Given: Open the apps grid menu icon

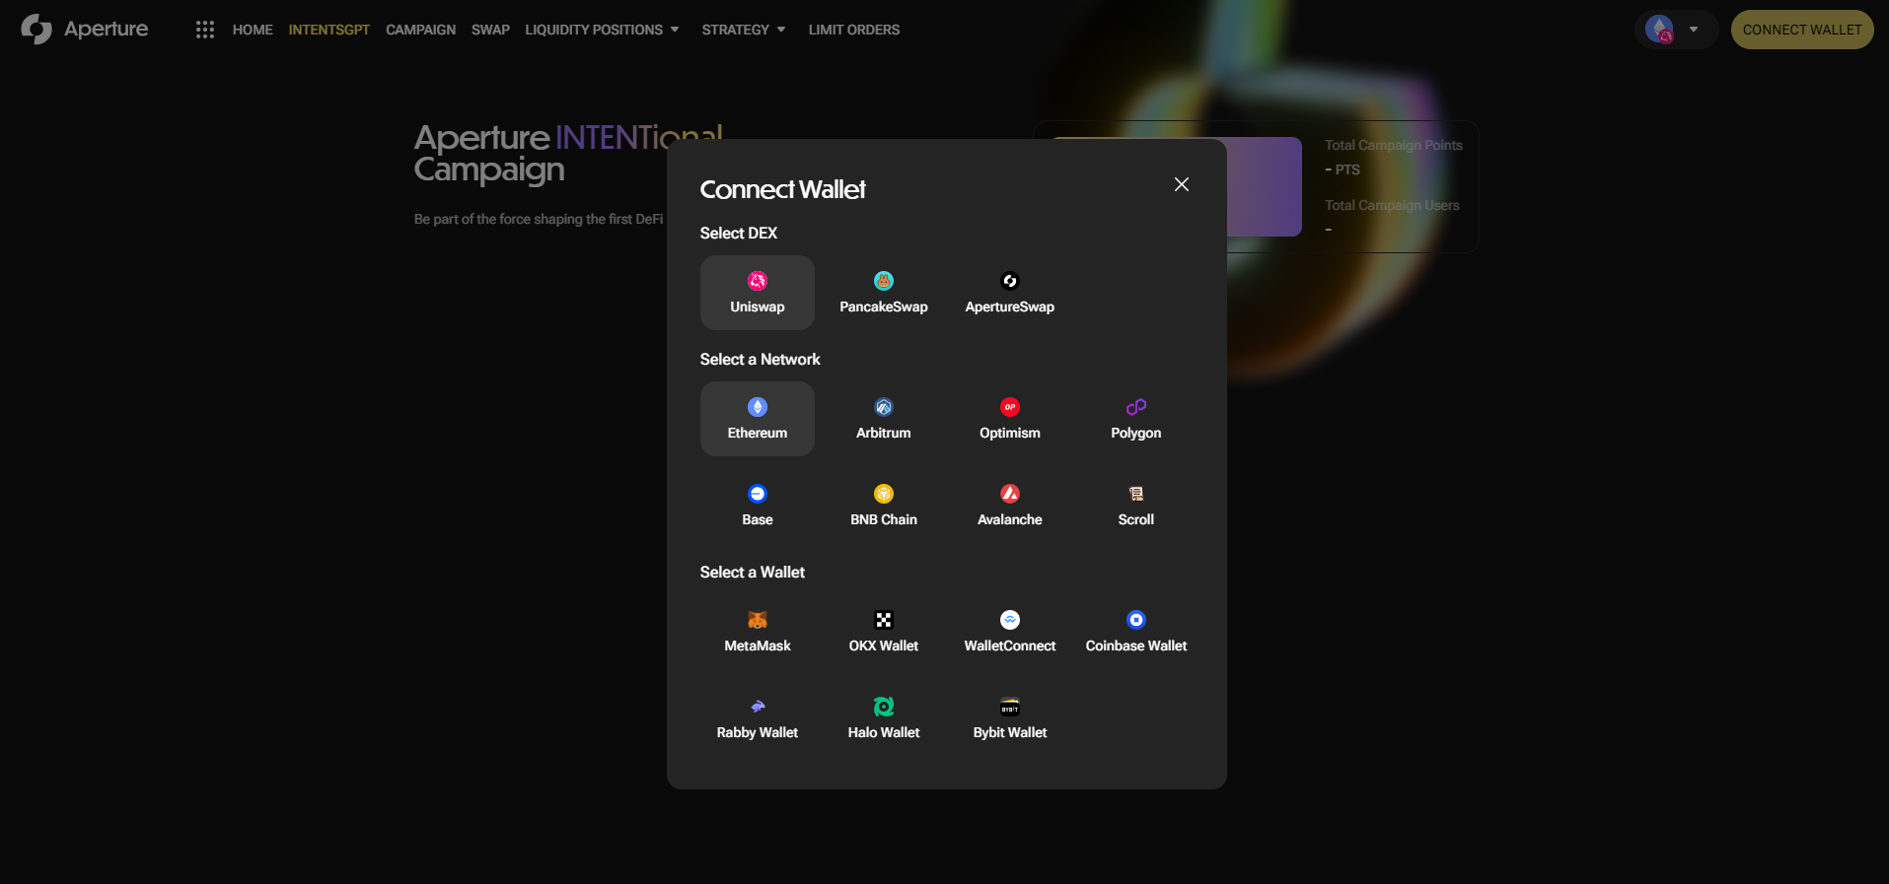Looking at the screenshot, I should [205, 30].
